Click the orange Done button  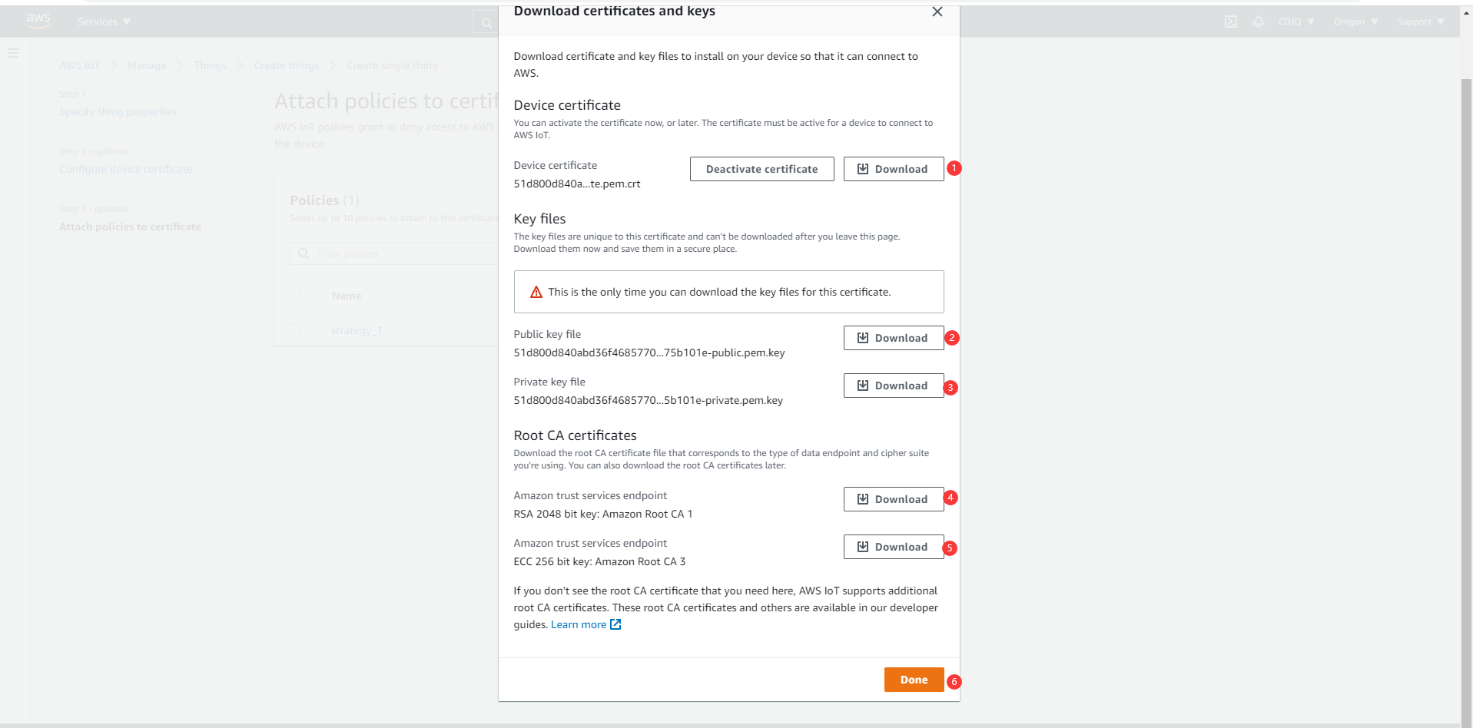click(x=914, y=680)
